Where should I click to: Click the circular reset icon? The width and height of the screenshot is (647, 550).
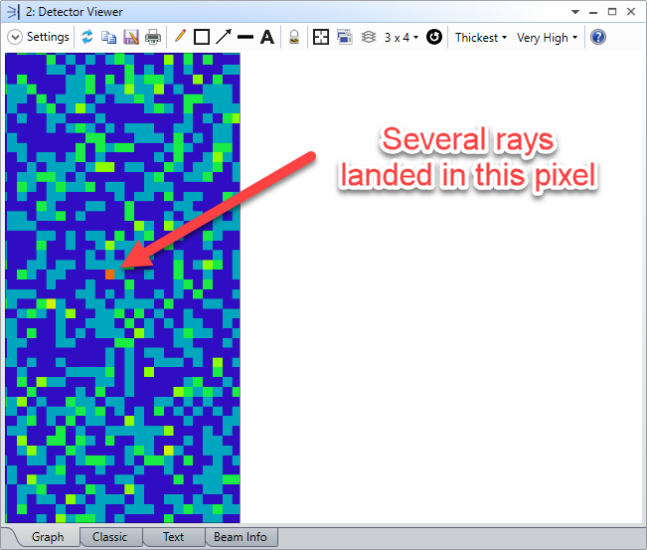click(x=434, y=37)
